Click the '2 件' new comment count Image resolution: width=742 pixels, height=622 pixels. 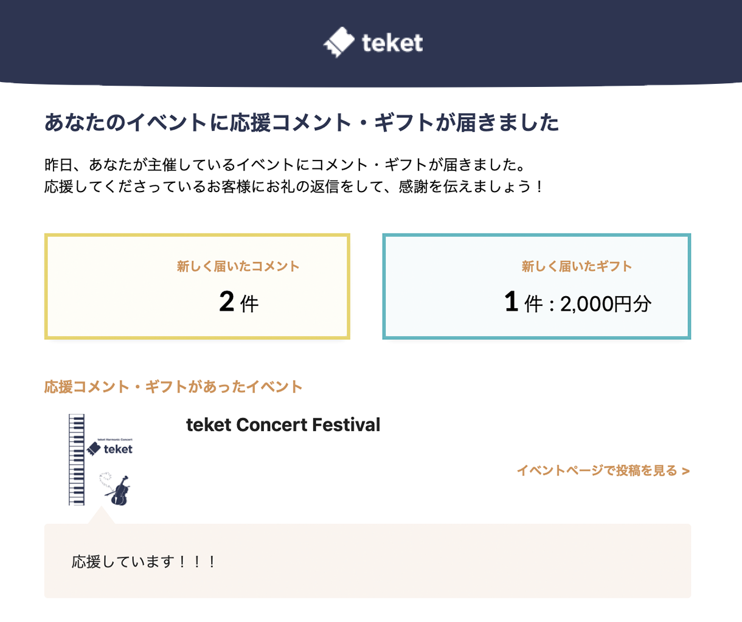point(238,302)
